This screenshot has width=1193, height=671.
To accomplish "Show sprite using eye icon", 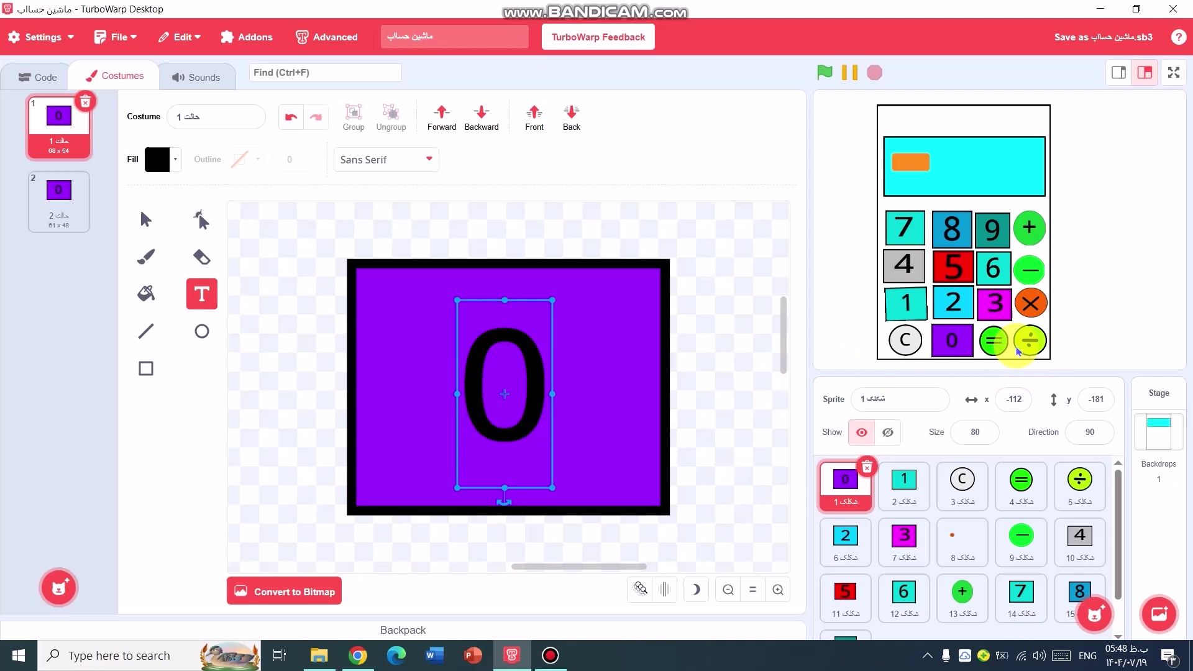I will pos(861,432).
